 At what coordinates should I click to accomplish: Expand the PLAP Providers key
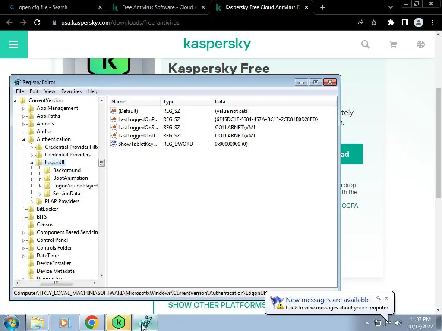coord(32,202)
